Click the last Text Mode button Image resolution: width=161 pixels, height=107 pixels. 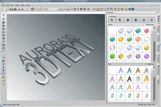pos(152,20)
